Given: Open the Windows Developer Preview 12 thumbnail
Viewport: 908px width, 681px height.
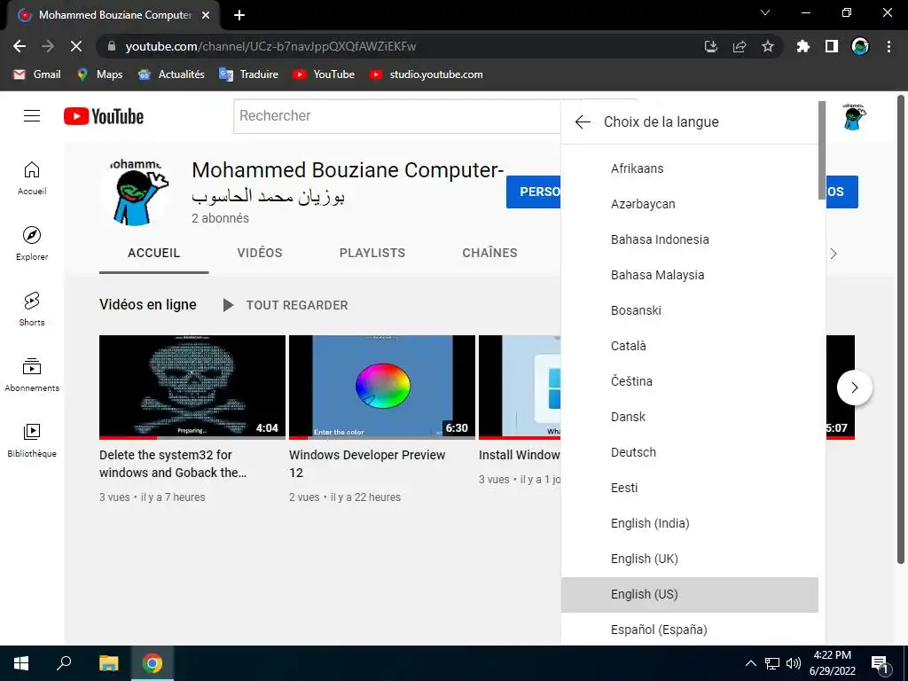Looking at the screenshot, I should [382, 387].
